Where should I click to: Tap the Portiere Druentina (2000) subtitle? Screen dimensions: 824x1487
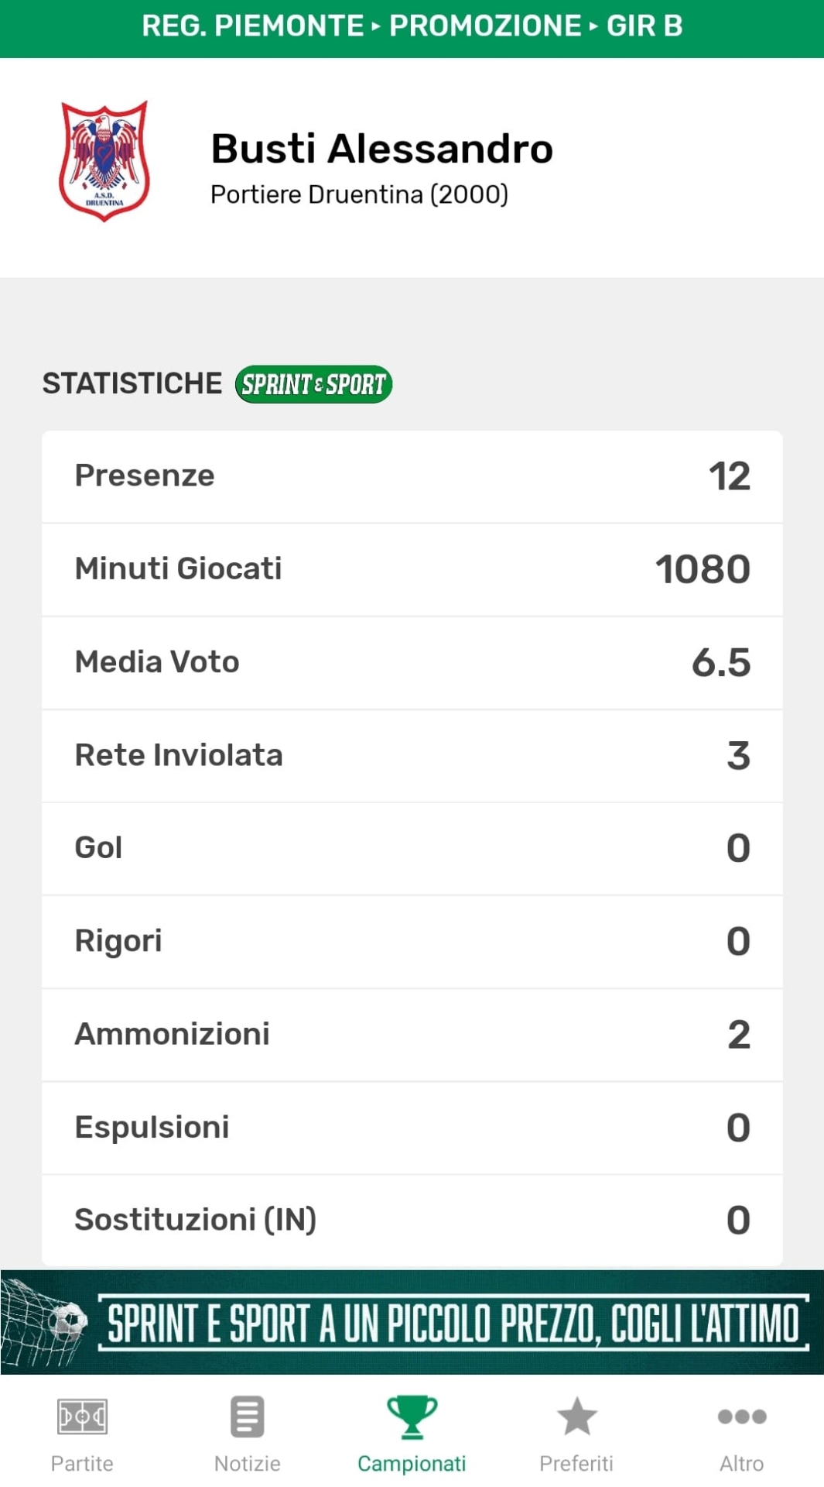pos(359,194)
